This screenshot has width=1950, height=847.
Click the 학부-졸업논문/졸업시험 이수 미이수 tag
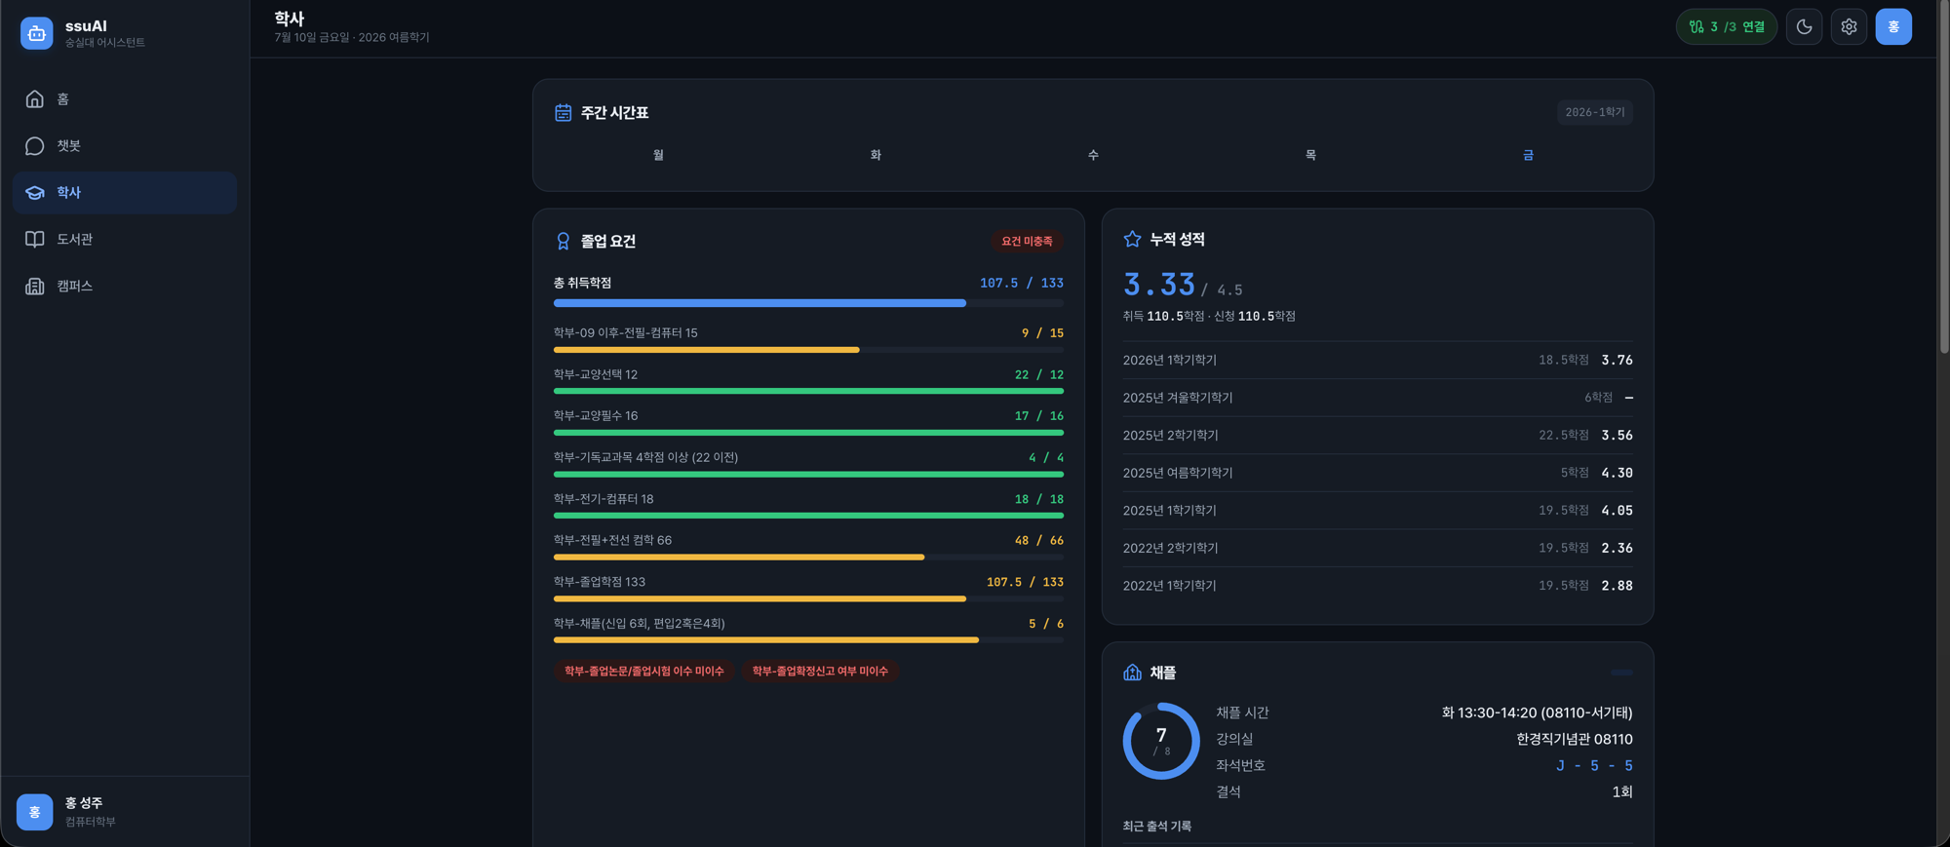pos(643,671)
